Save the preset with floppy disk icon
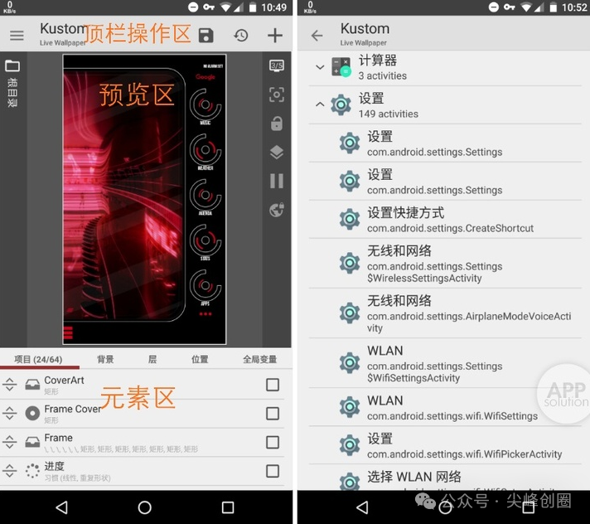The height and width of the screenshot is (524, 590). (x=206, y=36)
